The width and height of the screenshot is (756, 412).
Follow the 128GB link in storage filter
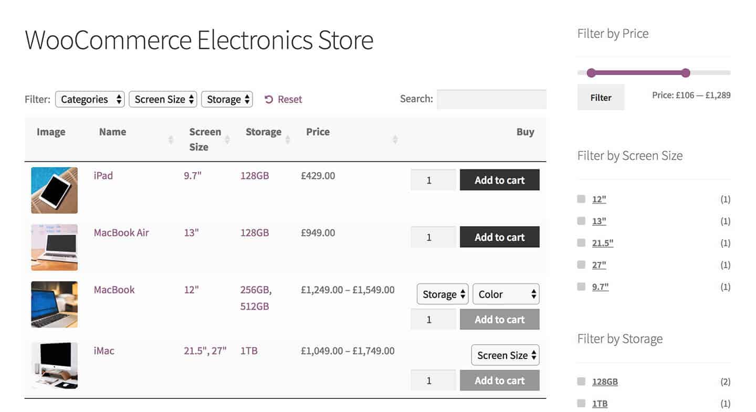tap(605, 382)
